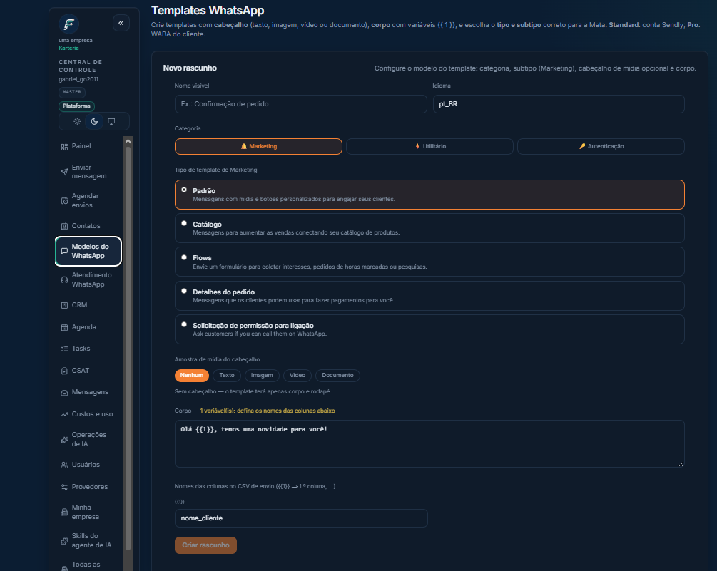Click the CSAT clipboard icon
This screenshot has height=571, width=717.
click(64, 371)
